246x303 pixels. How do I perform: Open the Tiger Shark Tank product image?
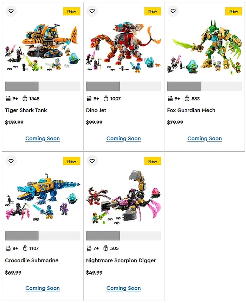pos(42,47)
